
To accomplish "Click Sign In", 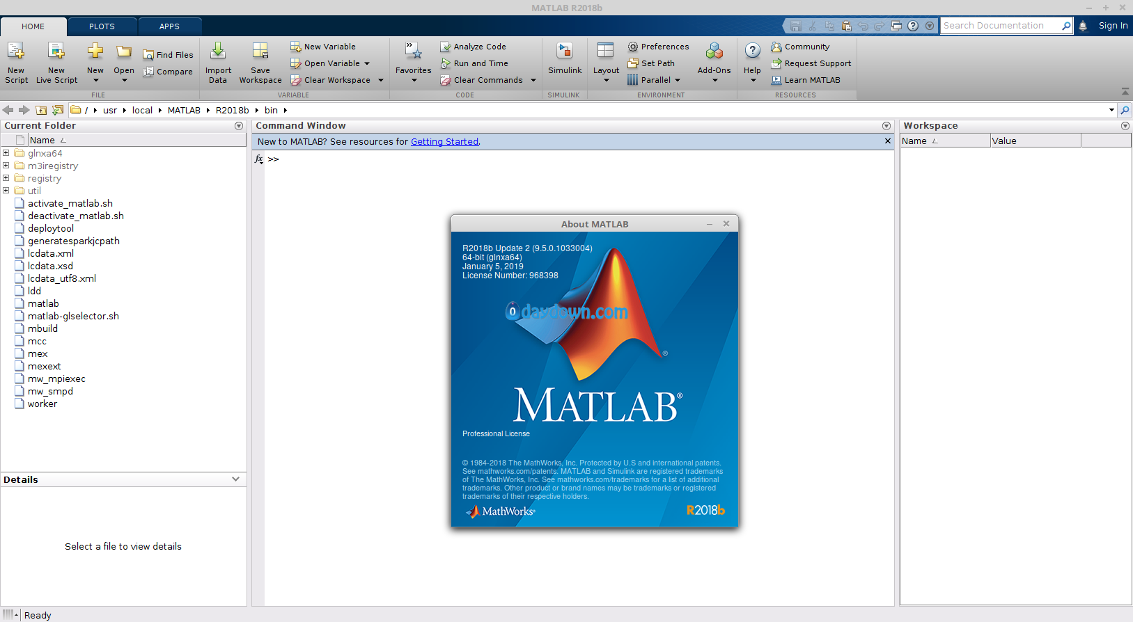I will [1113, 26].
